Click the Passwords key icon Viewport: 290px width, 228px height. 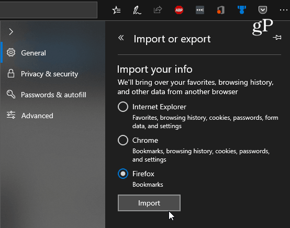coord(11,94)
